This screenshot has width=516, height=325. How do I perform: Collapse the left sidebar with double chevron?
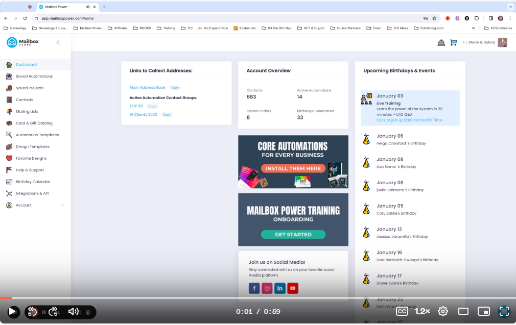click(x=58, y=42)
